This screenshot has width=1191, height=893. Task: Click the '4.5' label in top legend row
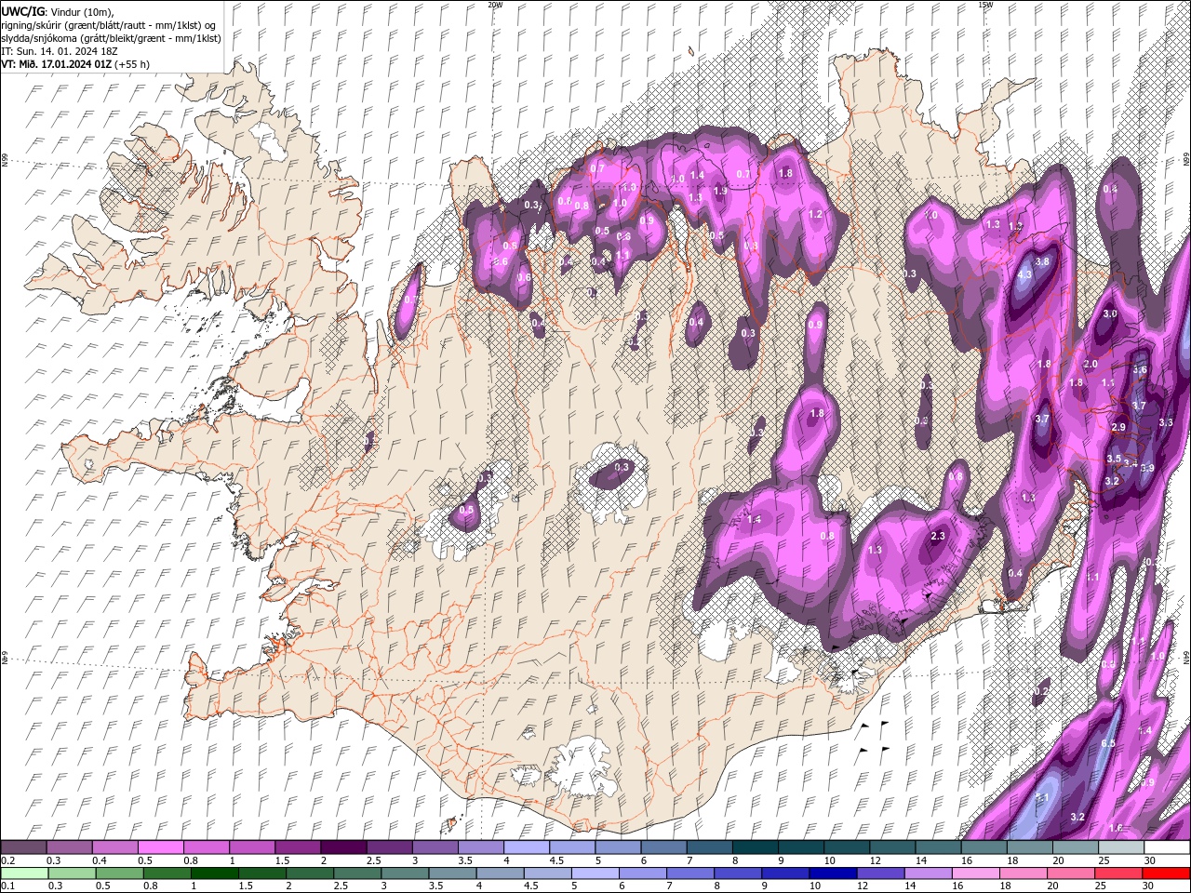(556, 860)
